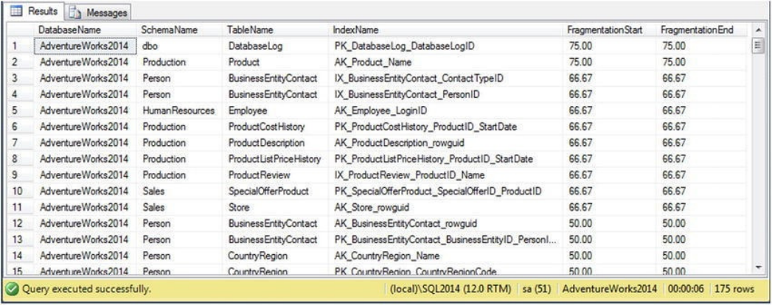Screen dimensions: 772x305
Task: Click AK_Product_Name index cell
Action: point(445,63)
